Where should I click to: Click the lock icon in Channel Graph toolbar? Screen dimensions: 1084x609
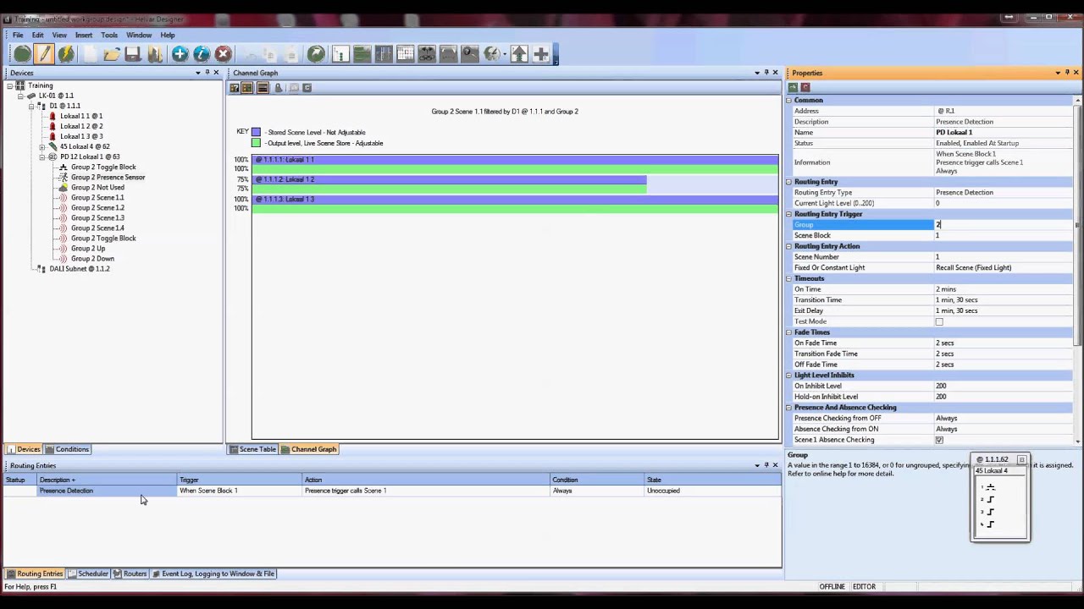(278, 88)
